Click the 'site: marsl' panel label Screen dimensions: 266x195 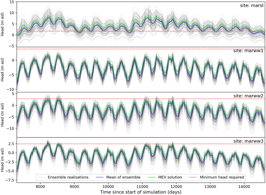pyautogui.click(x=252, y=6)
